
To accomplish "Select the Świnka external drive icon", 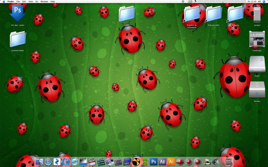I will coord(257,90).
